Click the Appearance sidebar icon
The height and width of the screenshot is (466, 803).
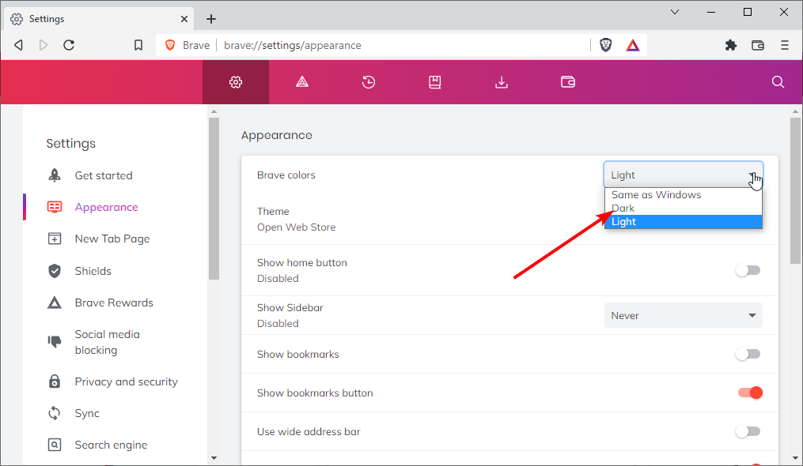tap(55, 207)
